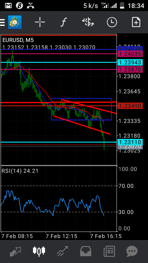Viewport: 148px width, 263px height.
Task: Tap the 1.23180 price scale value
Action: [x=129, y=136]
